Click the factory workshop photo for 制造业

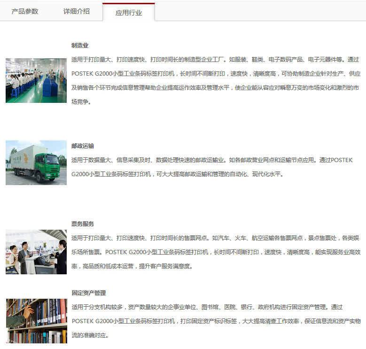(x=36, y=80)
